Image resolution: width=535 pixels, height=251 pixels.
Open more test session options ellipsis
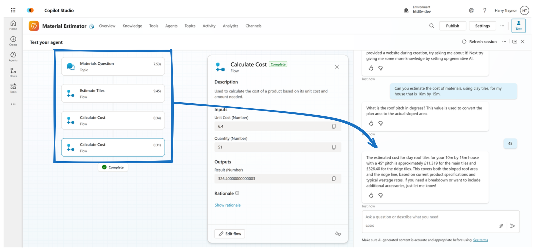[504, 42]
